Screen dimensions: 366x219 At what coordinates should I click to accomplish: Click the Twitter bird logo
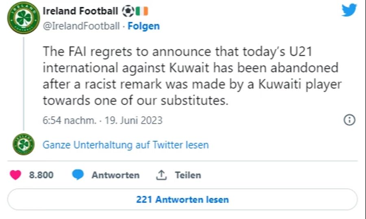point(349,10)
